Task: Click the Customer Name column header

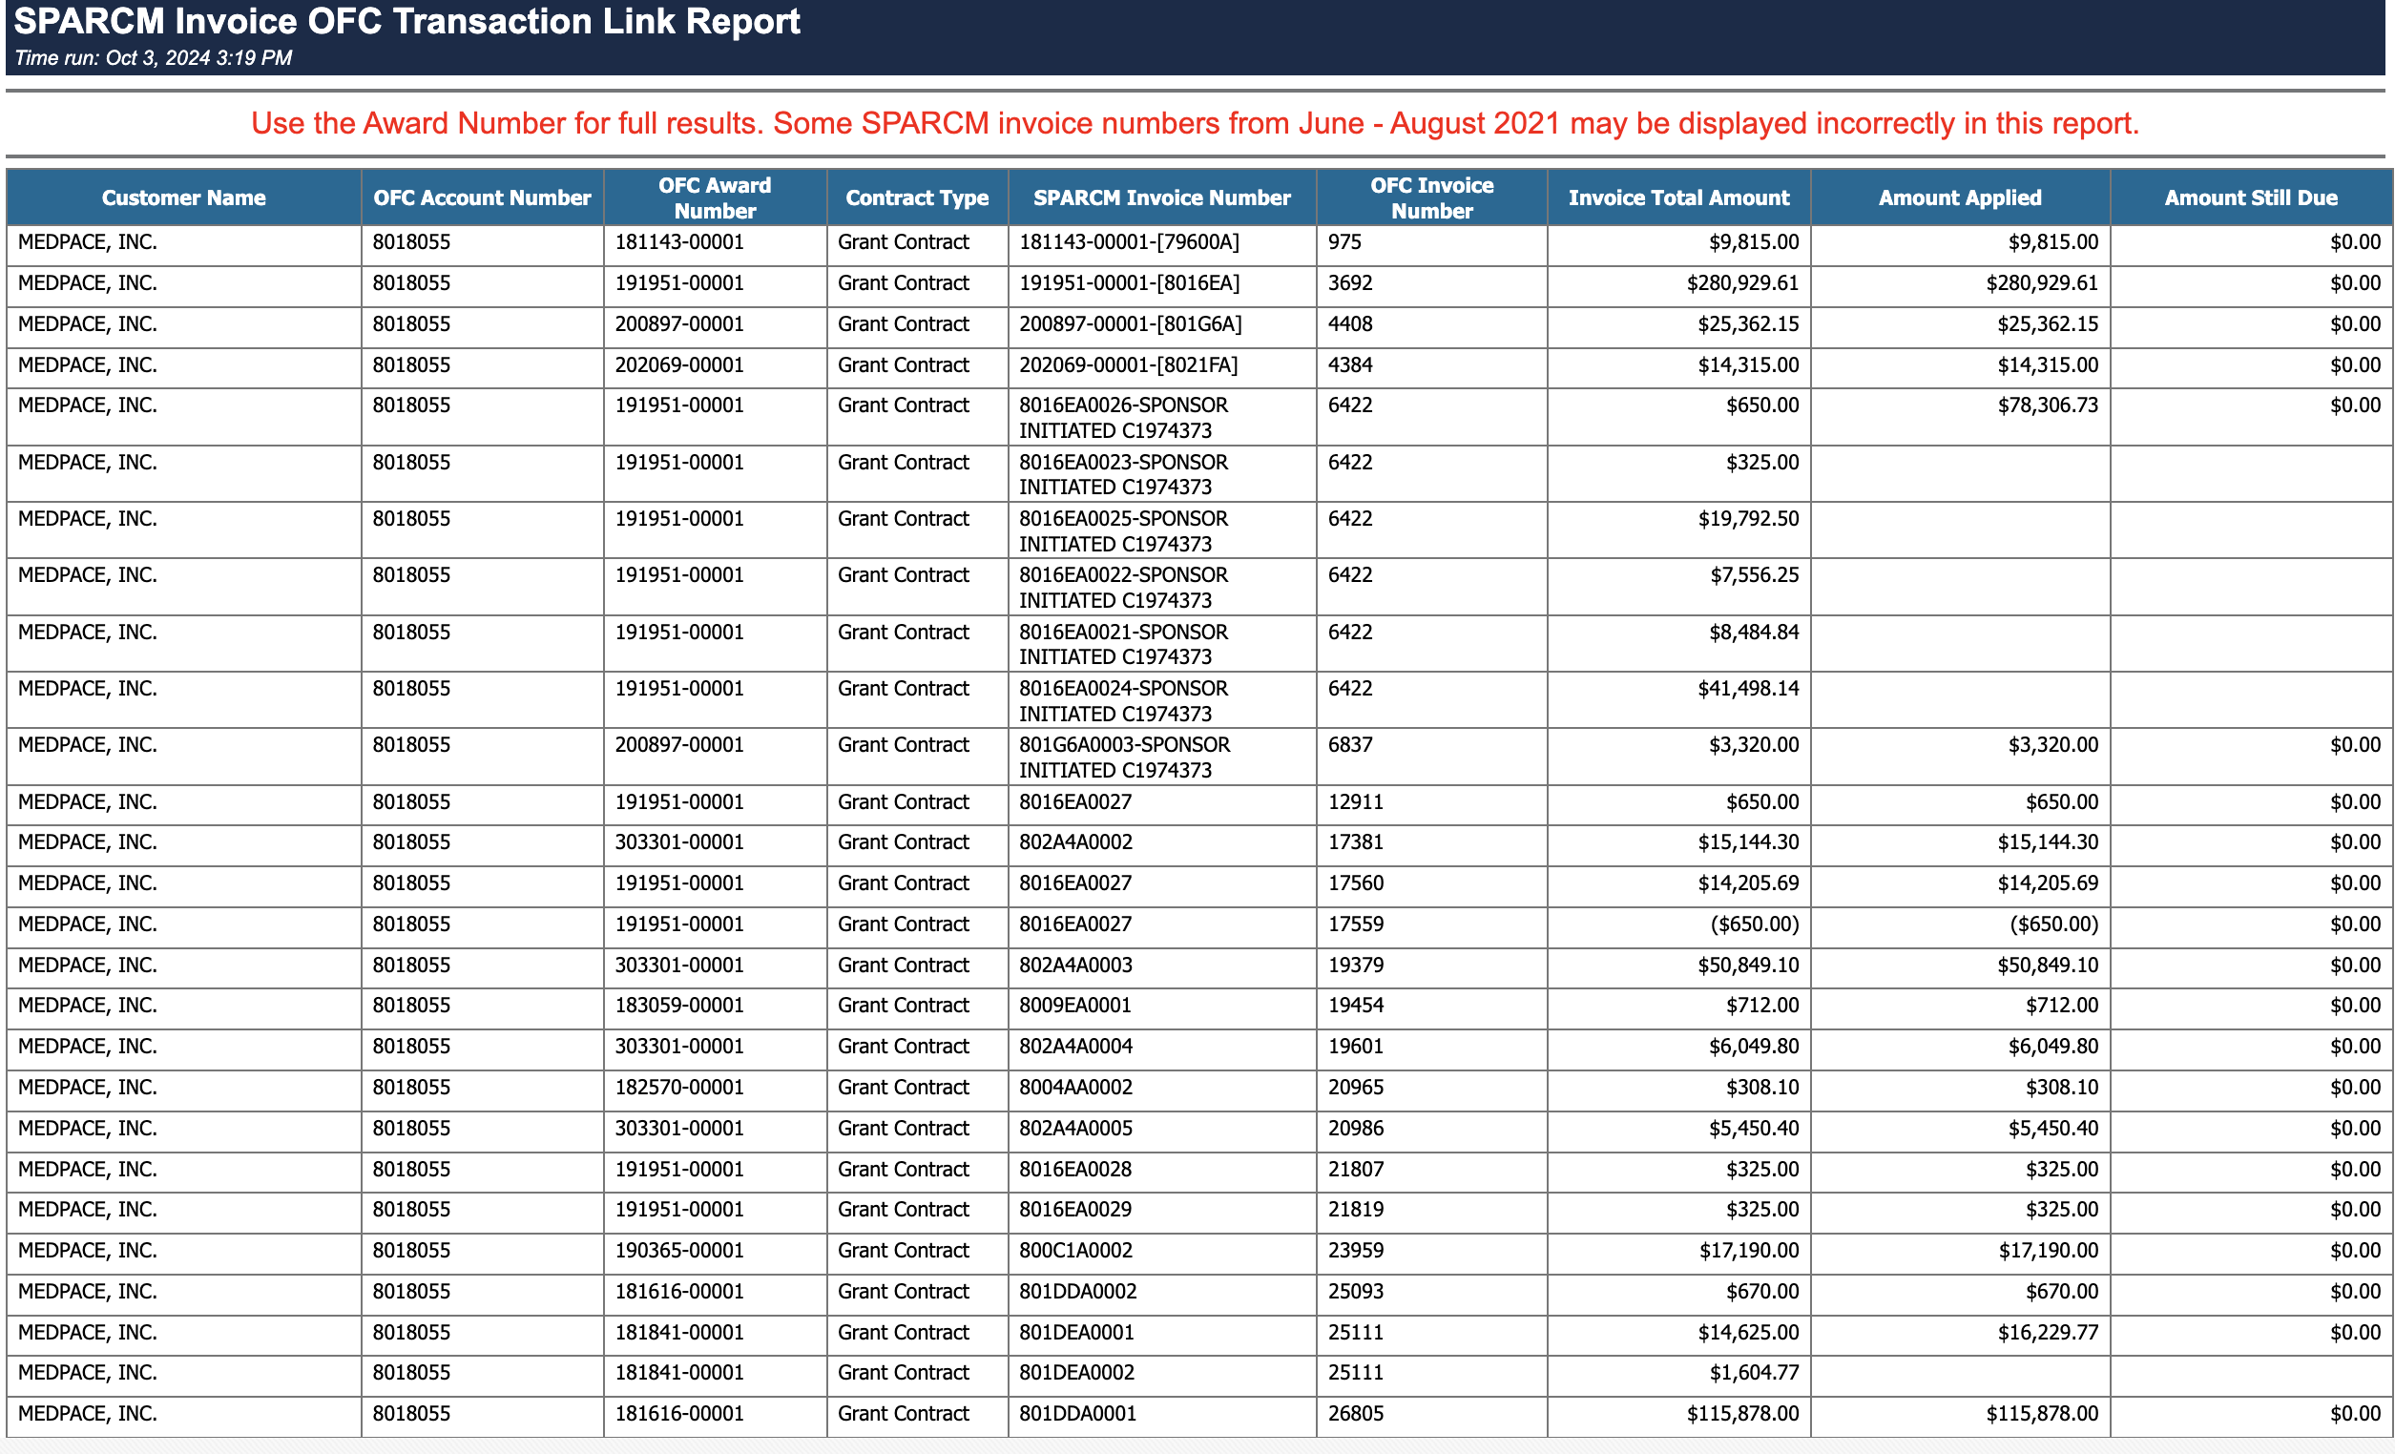Action: point(183,197)
